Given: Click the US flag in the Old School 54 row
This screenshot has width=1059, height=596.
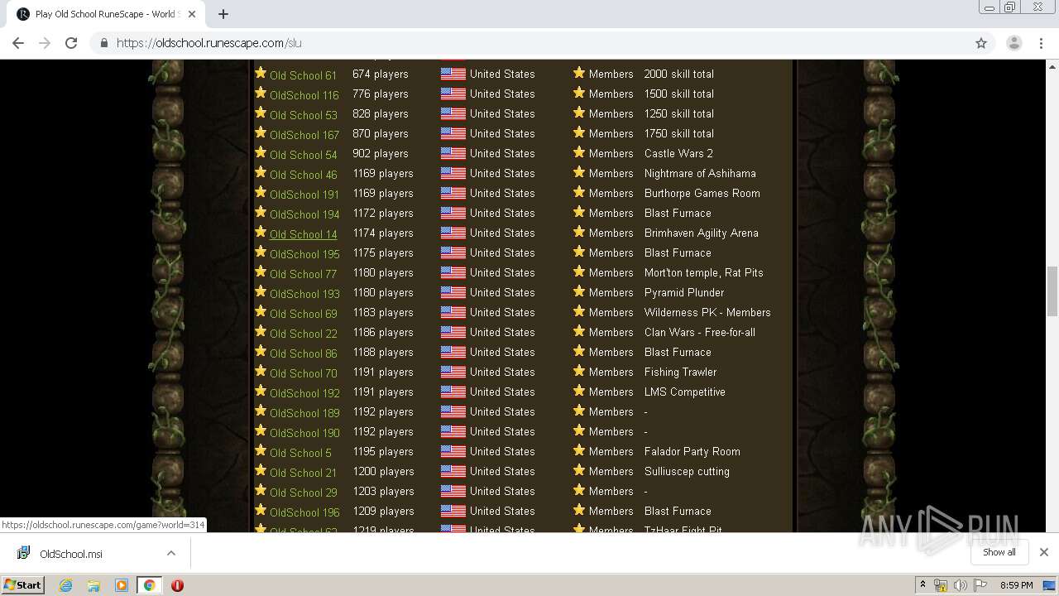Looking at the screenshot, I should [453, 153].
